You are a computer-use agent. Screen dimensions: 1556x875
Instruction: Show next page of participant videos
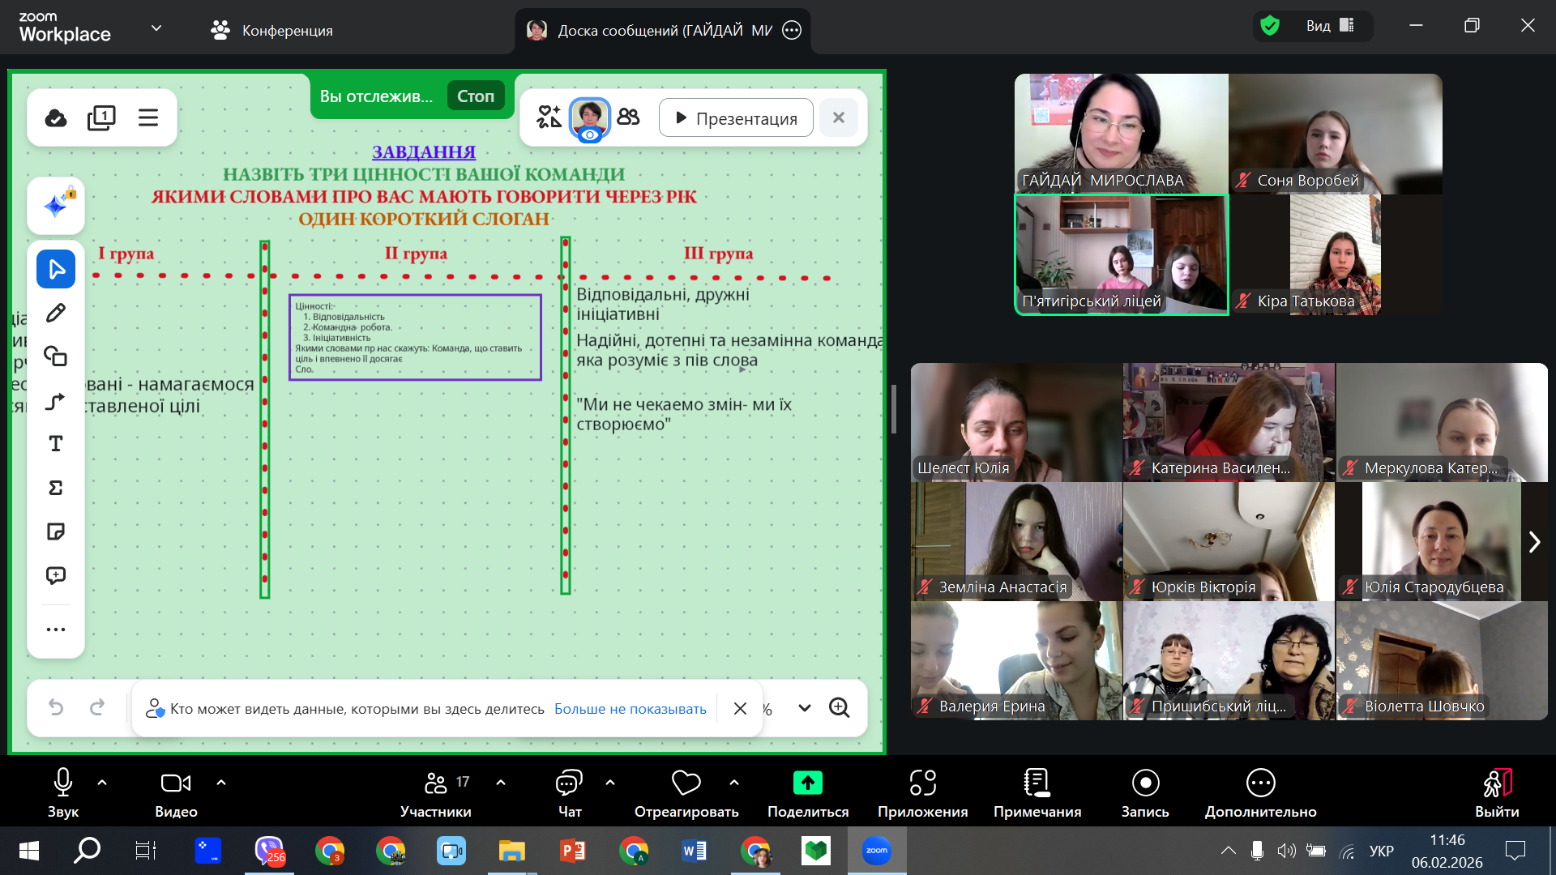1533,542
